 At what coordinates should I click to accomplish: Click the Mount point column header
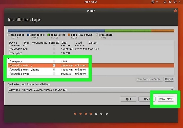(x=39, y=43)
